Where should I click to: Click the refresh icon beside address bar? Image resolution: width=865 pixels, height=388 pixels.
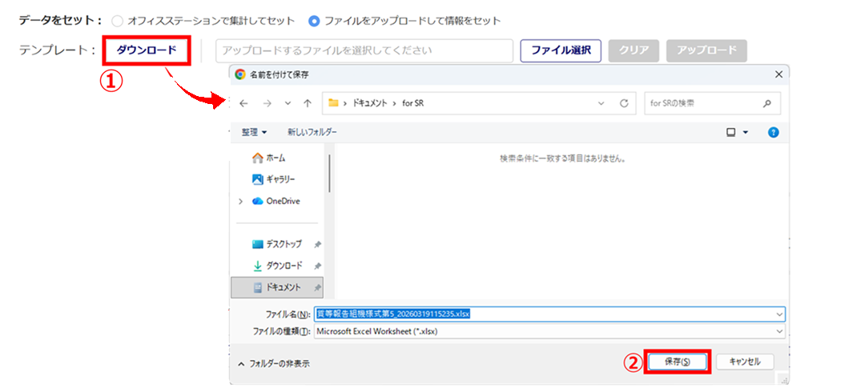click(x=623, y=103)
